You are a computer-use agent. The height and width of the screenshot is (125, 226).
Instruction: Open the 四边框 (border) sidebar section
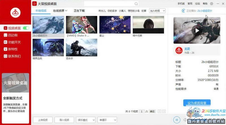(12, 35)
